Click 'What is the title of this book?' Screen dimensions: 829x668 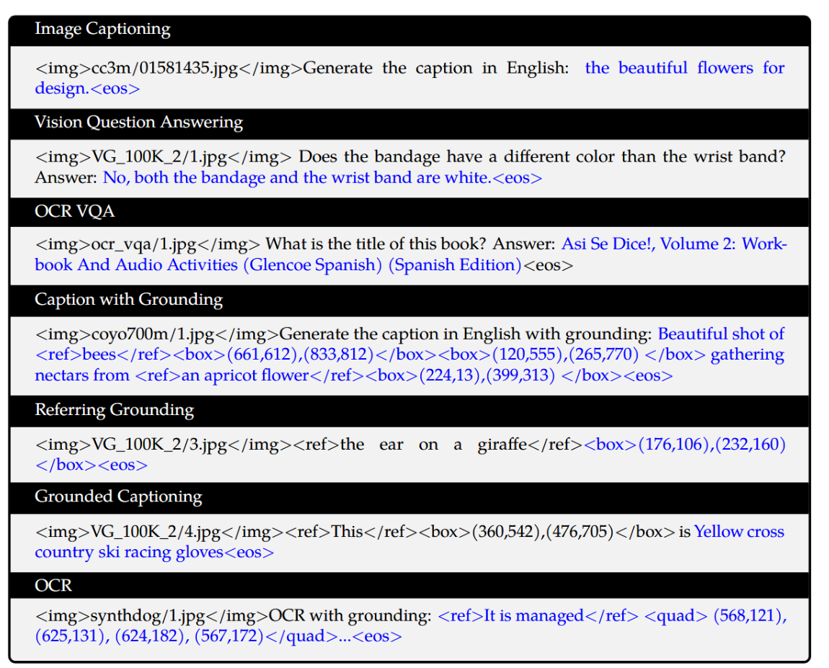pyautogui.click(x=376, y=244)
